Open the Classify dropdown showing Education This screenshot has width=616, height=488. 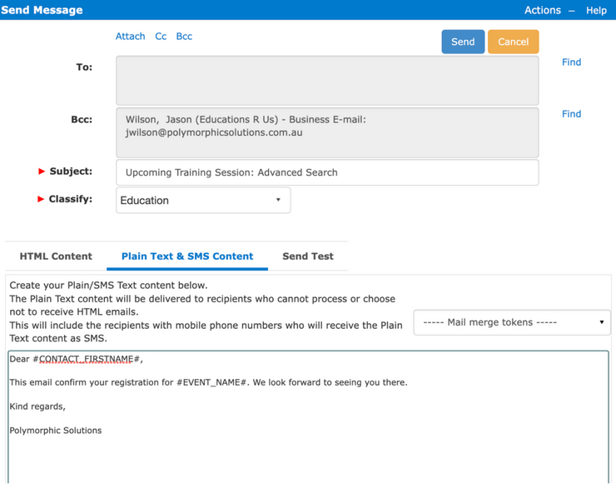point(203,201)
